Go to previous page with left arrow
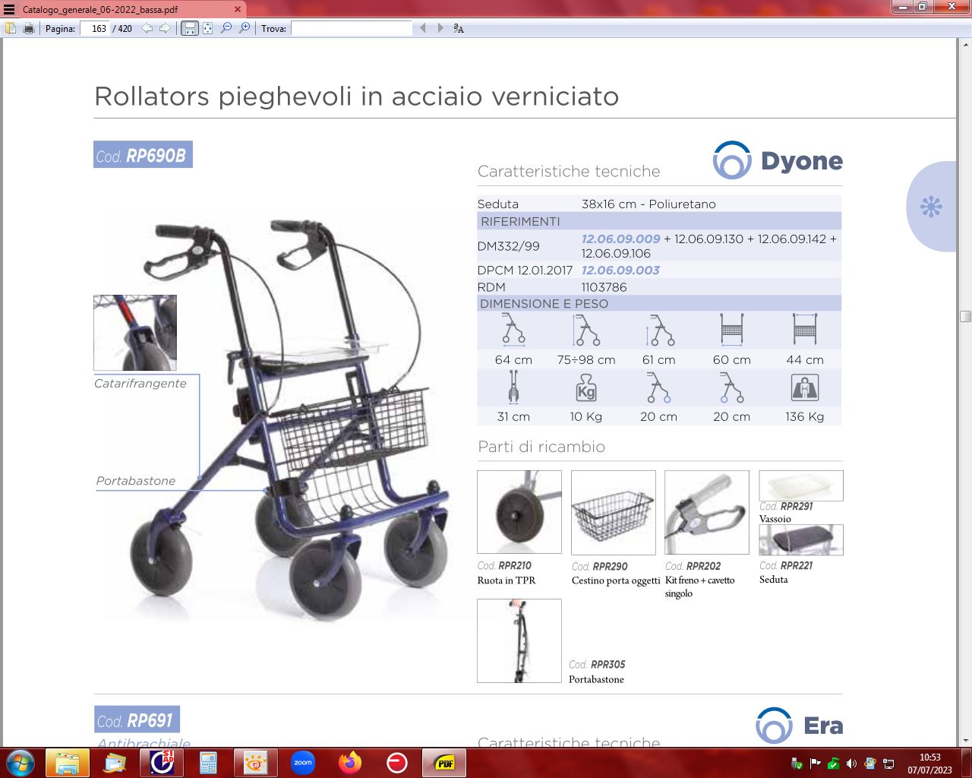 pos(147,28)
